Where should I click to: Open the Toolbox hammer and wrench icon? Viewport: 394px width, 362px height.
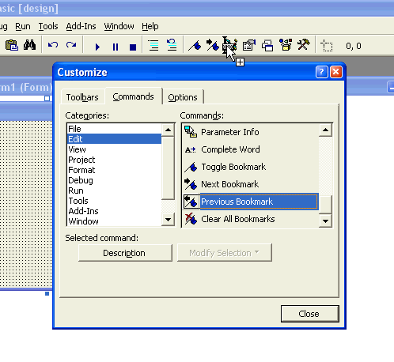[303, 45]
